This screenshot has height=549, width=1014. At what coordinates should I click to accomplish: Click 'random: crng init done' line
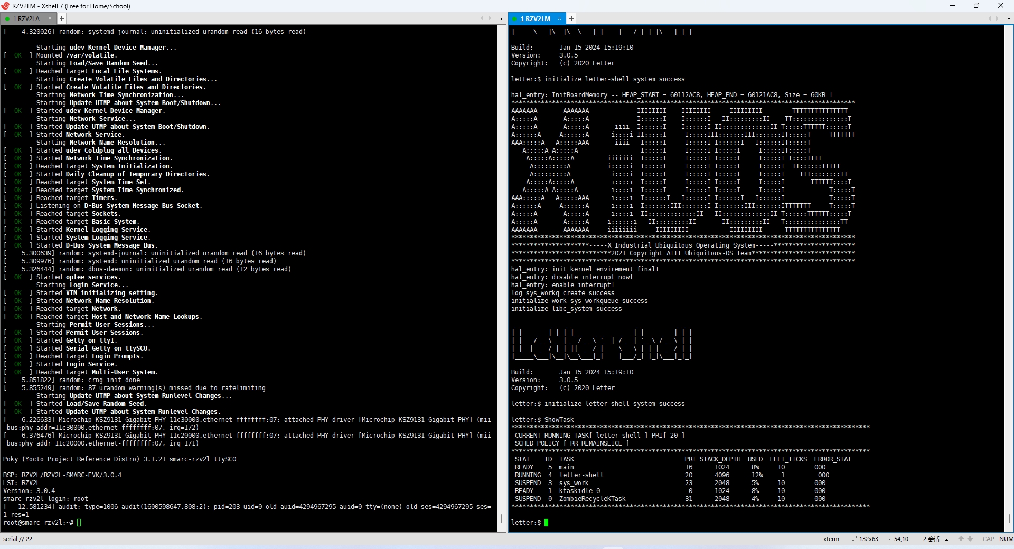pos(72,380)
